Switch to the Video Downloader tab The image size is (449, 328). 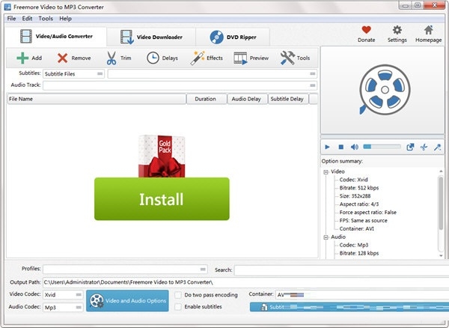point(152,36)
